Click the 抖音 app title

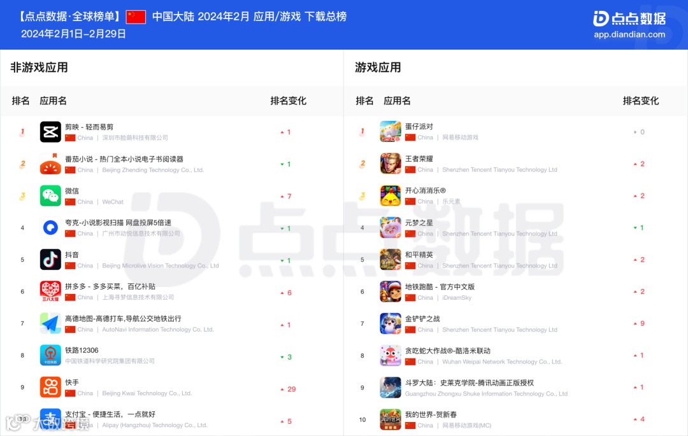coord(72,255)
